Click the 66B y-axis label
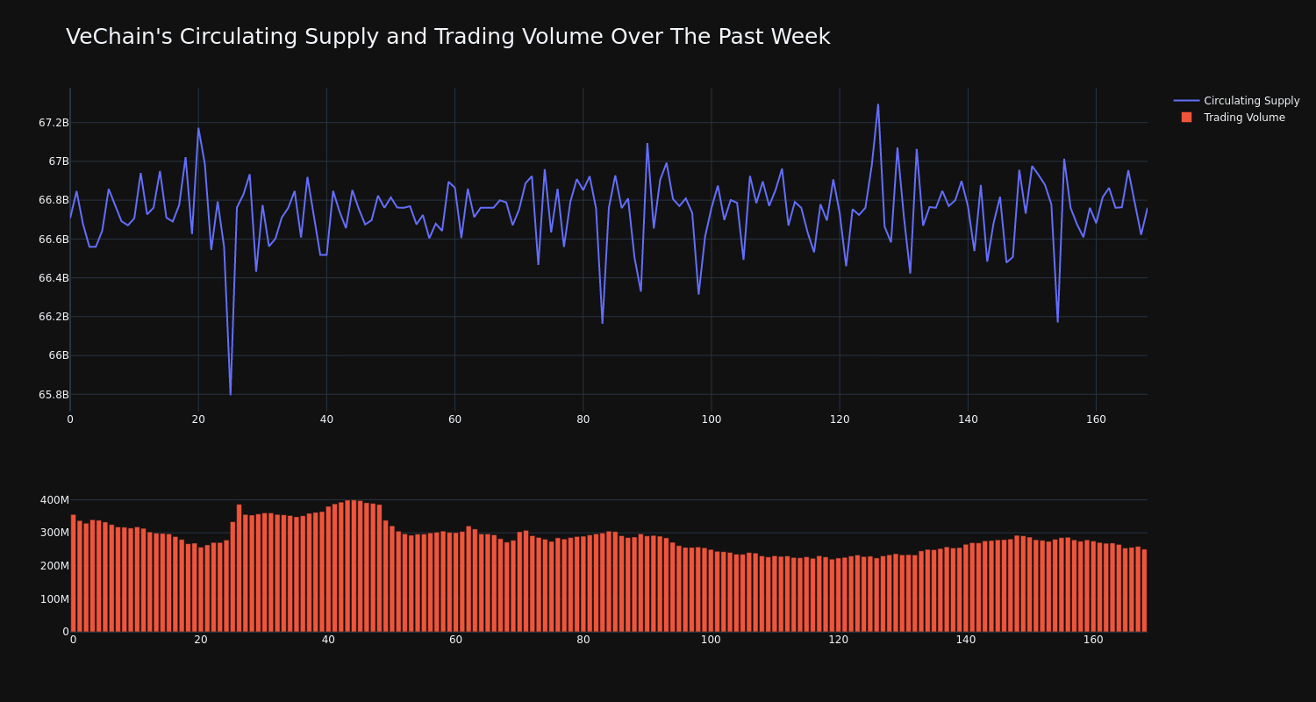 click(x=59, y=355)
